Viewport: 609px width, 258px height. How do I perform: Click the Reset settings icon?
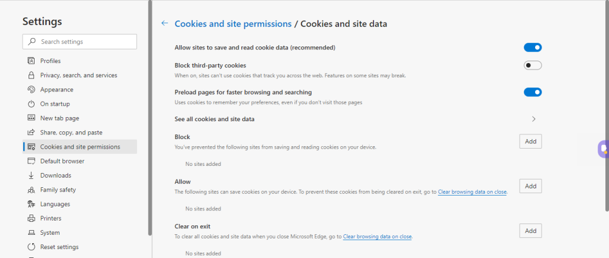(x=32, y=247)
